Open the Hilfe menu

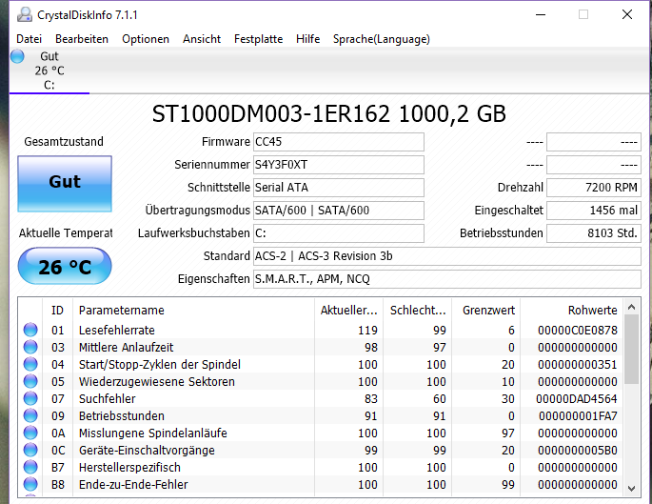coord(308,39)
